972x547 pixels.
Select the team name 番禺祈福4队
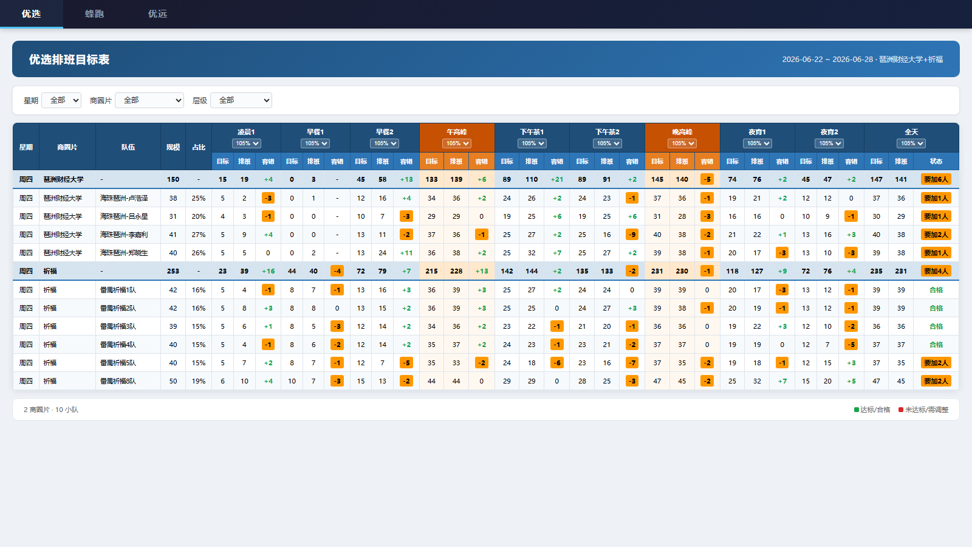click(x=118, y=345)
